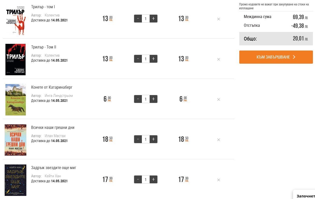
Task: Remove Задръж звездите още миг item
Action: click(x=218, y=180)
